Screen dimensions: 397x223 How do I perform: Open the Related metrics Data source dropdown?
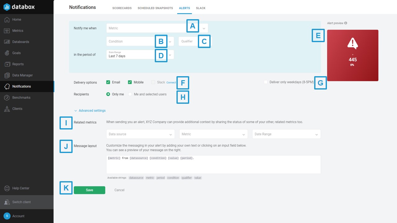(x=140, y=134)
